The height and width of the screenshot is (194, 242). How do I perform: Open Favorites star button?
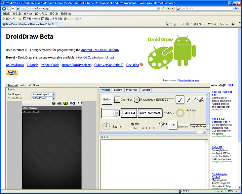pyautogui.click(x=8, y=19)
